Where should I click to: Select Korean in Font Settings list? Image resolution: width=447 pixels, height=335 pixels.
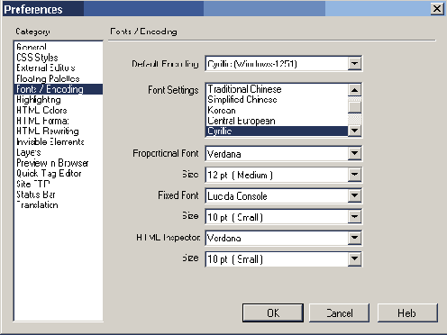click(222, 110)
